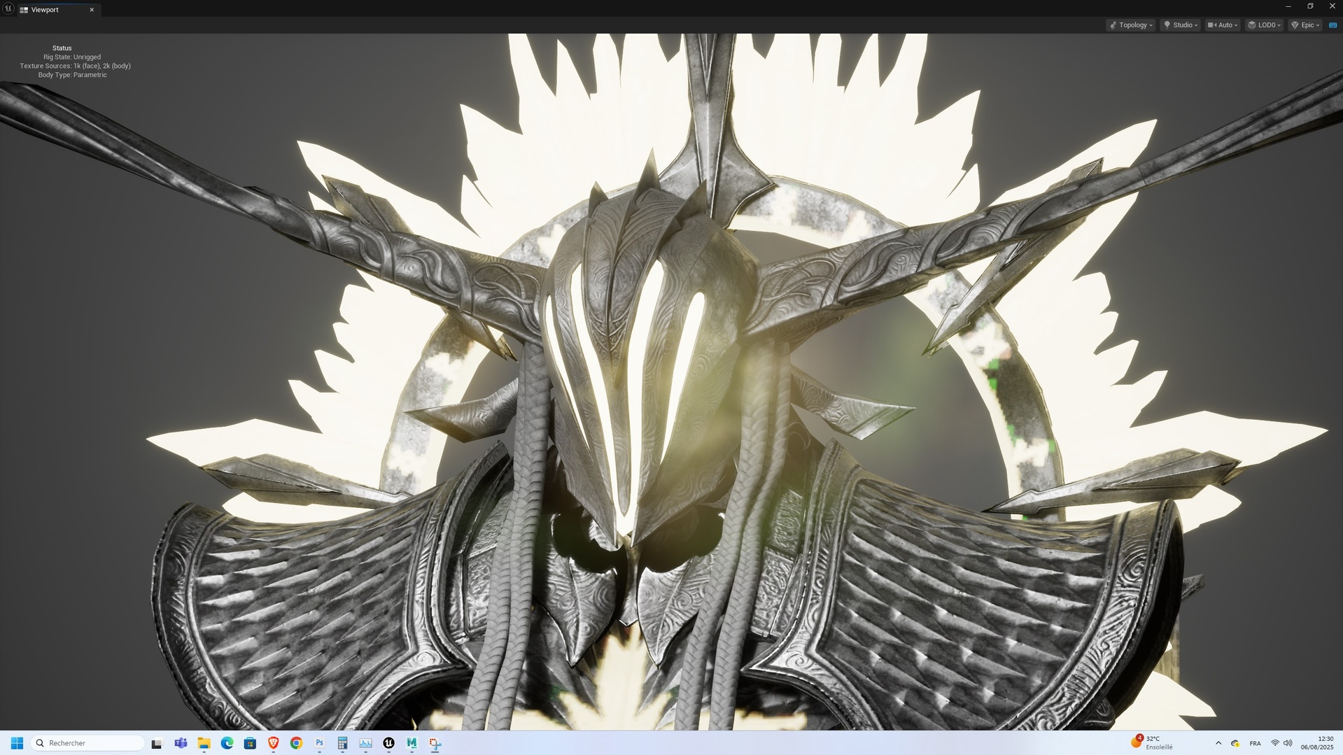Open the performance monitor taskbar icon
The image size is (1343, 755).
click(x=365, y=743)
